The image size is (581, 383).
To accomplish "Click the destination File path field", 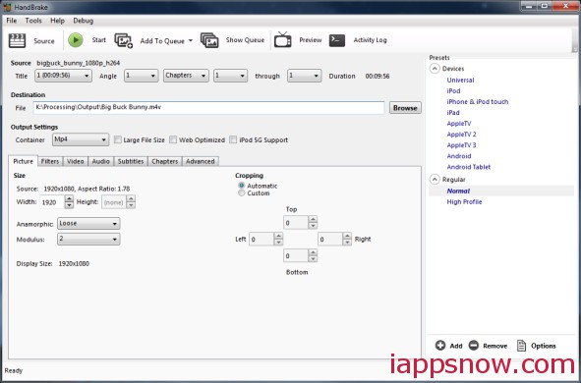I will pyautogui.click(x=208, y=108).
